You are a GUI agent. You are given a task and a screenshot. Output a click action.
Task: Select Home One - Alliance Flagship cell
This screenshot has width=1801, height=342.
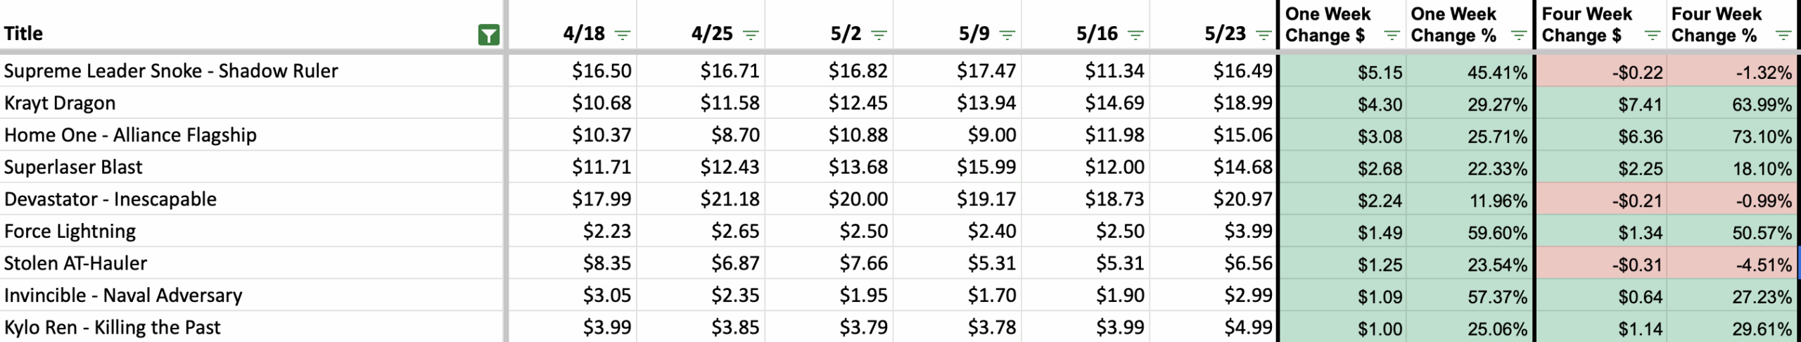(252, 134)
